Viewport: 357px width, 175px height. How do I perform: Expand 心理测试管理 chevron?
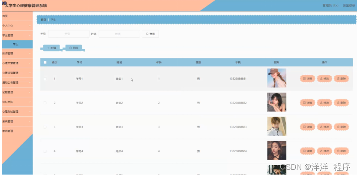(x=30, y=112)
